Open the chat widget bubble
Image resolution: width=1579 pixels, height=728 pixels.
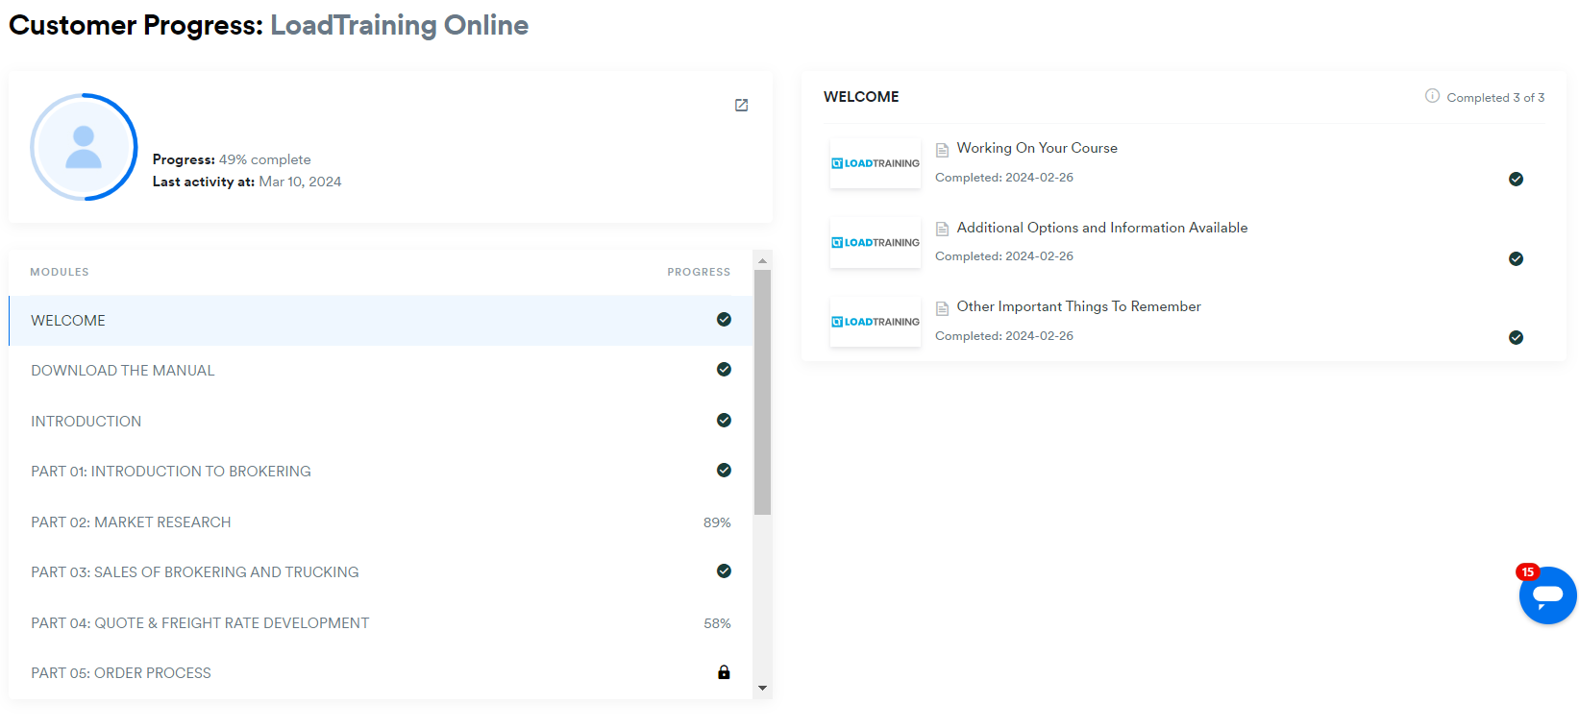pos(1547,595)
